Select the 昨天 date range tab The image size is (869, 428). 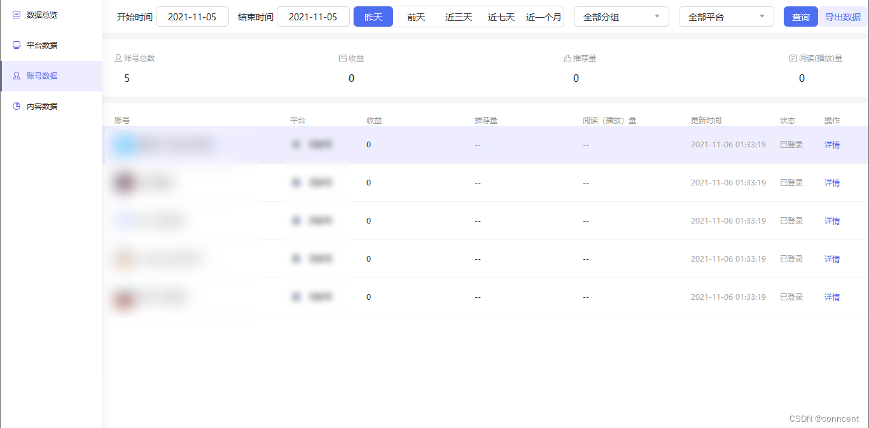coord(373,17)
